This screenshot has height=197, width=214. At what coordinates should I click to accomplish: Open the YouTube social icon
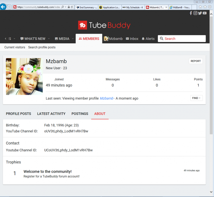point(205,13)
